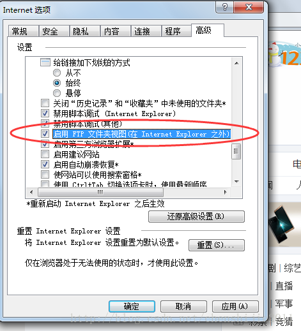Image resolution: width=301 pixels, height=331 pixels.
Task: Click the scroll down arrow in settings list
Action: [x=236, y=181]
